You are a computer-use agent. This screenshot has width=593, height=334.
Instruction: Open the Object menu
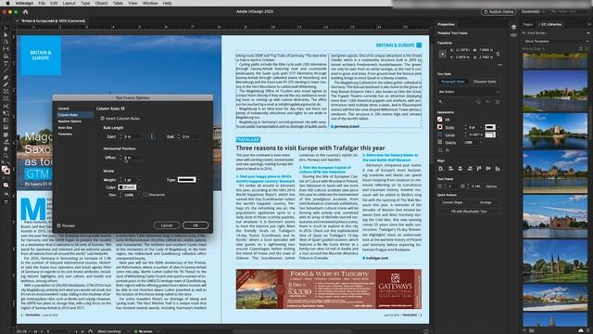point(101,3)
